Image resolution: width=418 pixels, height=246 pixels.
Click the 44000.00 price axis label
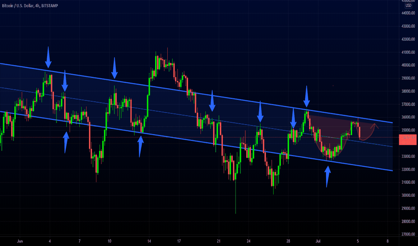(408, 13)
